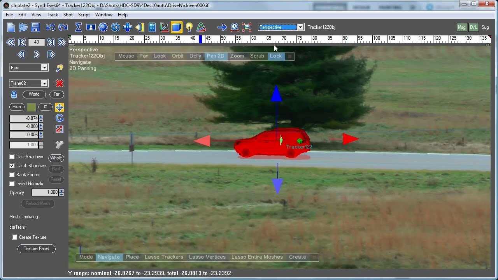The image size is (498, 280).
Task: Jump to the last frame
Action: click(51, 42)
